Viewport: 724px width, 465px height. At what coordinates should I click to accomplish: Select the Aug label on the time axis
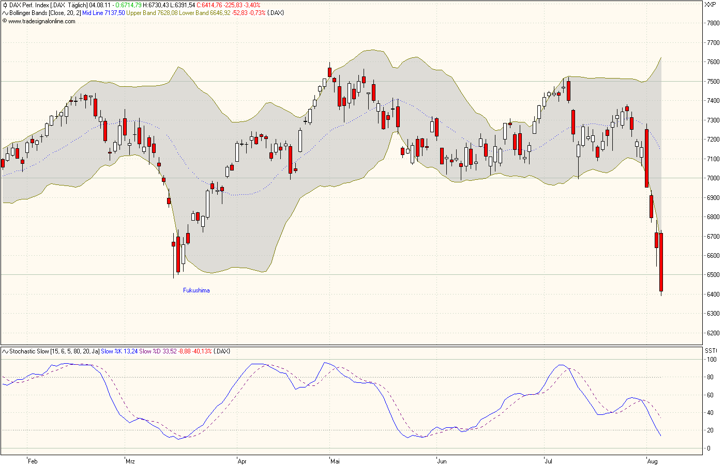click(653, 460)
